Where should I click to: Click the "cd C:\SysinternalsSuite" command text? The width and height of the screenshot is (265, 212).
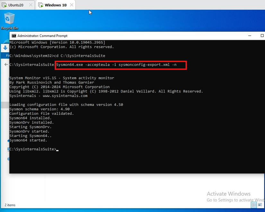79,56
